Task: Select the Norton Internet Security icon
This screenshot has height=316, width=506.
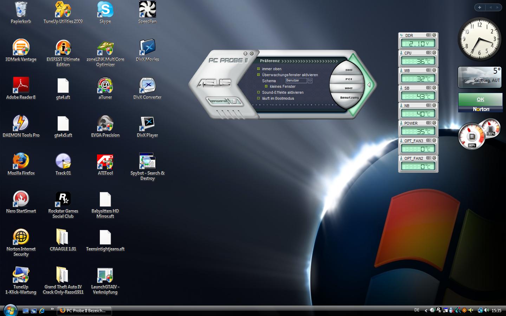Action: click(21, 243)
